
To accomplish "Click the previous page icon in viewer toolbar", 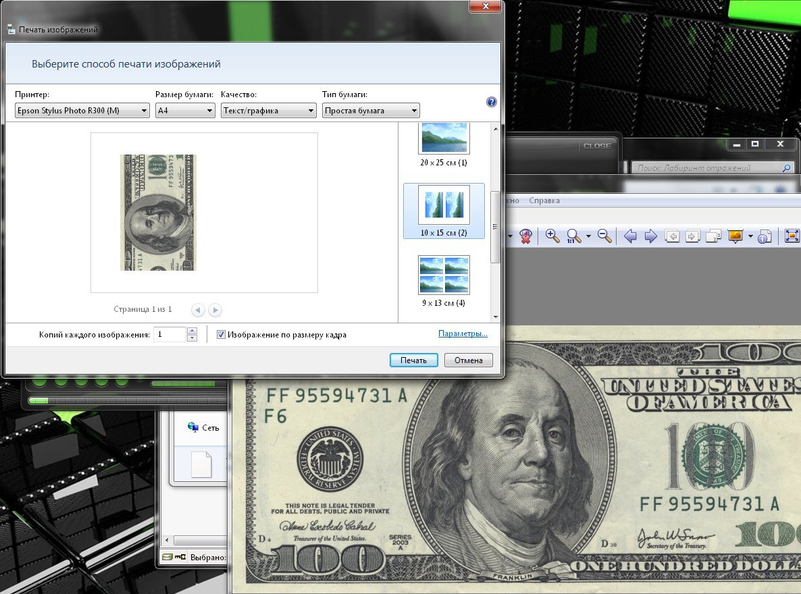I will point(672,236).
